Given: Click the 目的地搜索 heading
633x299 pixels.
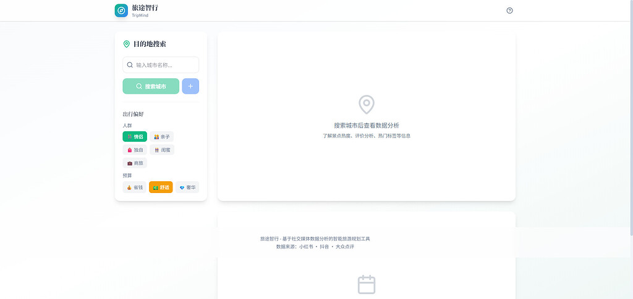Looking at the screenshot, I should 150,44.
